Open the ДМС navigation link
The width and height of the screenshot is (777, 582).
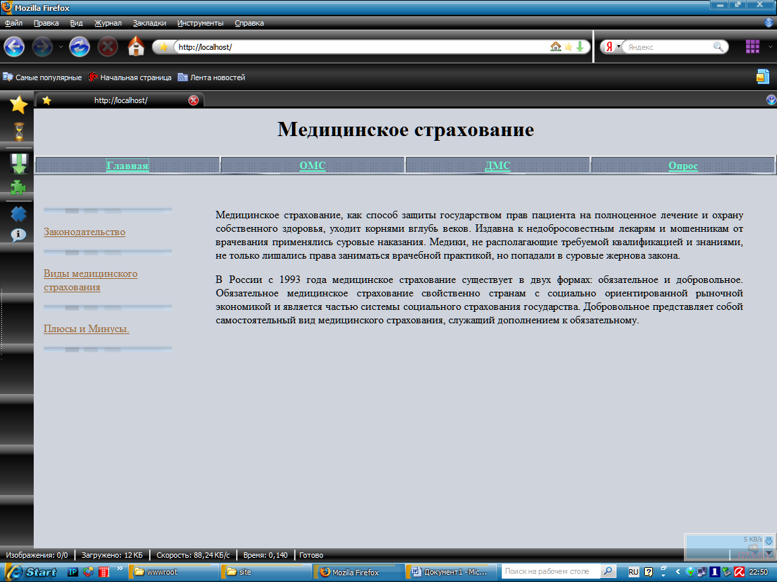coord(498,166)
